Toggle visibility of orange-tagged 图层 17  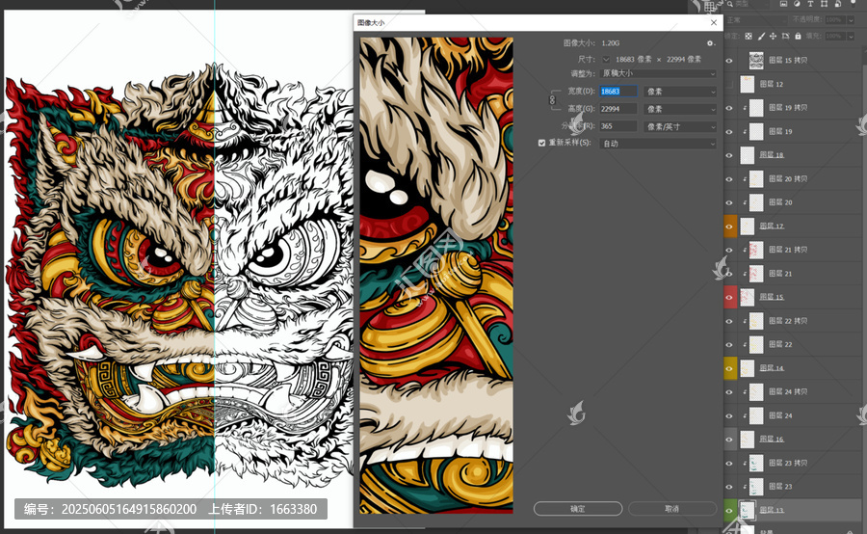click(730, 227)
